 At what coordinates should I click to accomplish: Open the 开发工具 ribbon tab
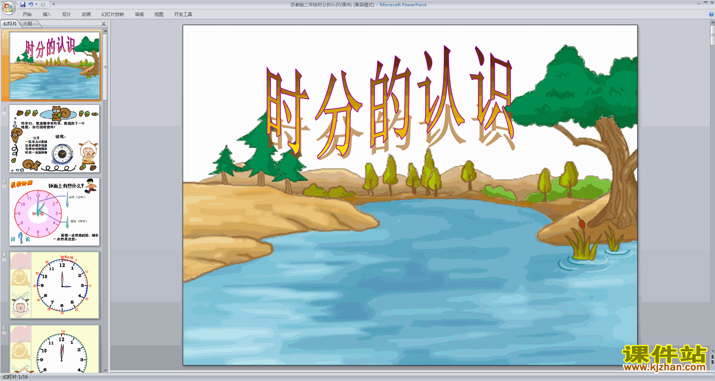[x=183, y=14]
